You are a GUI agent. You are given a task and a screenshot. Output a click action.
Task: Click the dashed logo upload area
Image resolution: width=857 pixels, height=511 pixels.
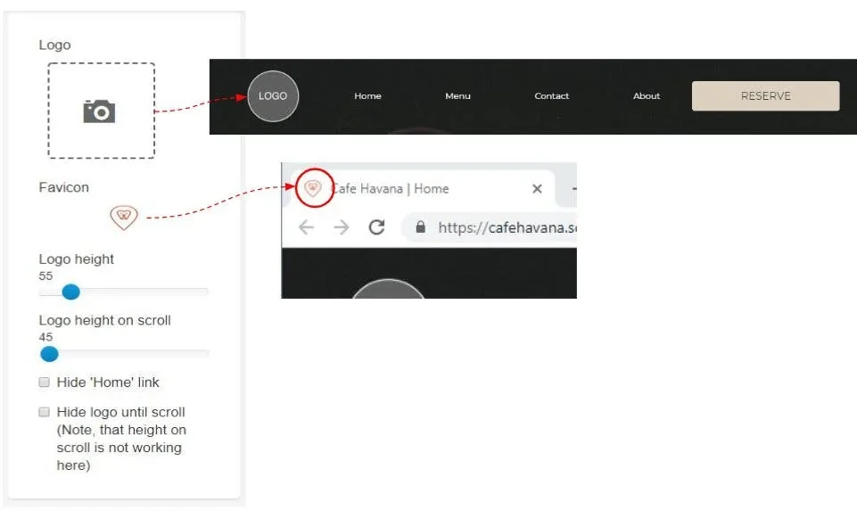[x=101, y=111]
